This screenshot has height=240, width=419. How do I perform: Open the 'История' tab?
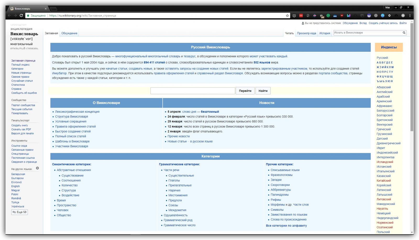pyautogui.click(x=325, y=33)
